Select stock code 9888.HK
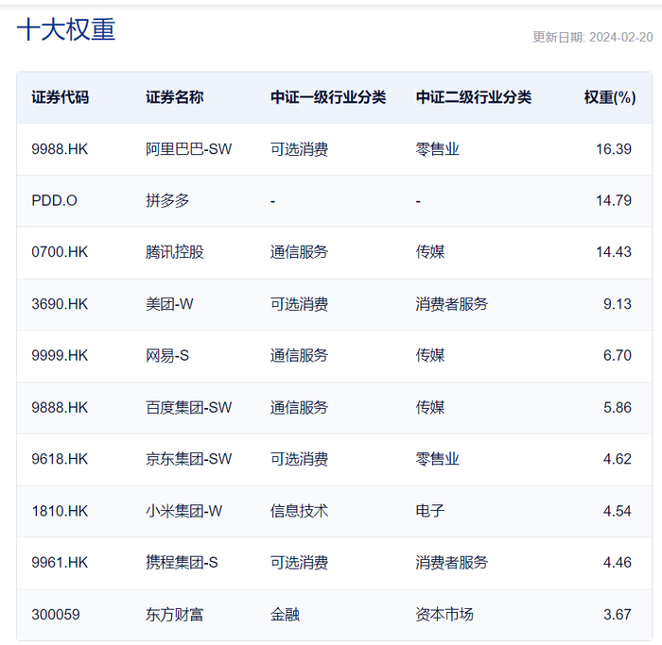Image resolution: width=662 pixels, height=645 pixels. (60, 408)
